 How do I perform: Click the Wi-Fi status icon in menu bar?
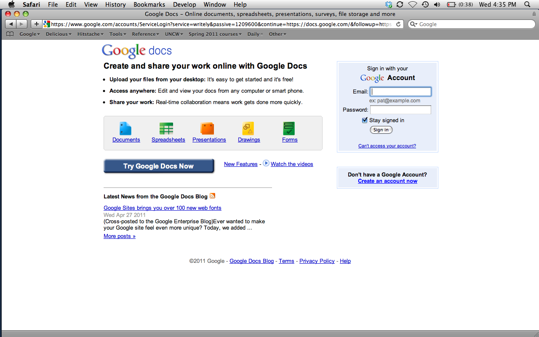click(413, 4)
